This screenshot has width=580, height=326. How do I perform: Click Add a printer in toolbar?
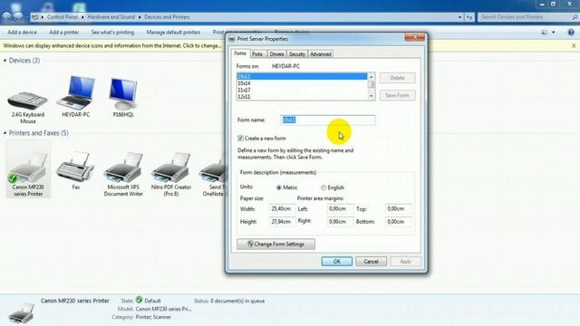click(x=64, y=33)
